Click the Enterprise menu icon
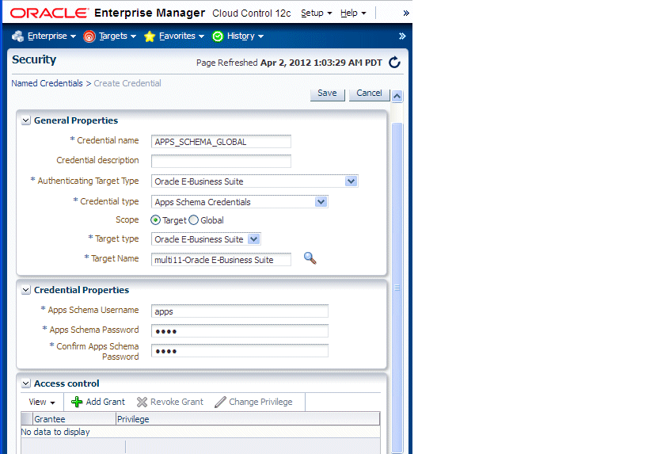 [17, 36]
